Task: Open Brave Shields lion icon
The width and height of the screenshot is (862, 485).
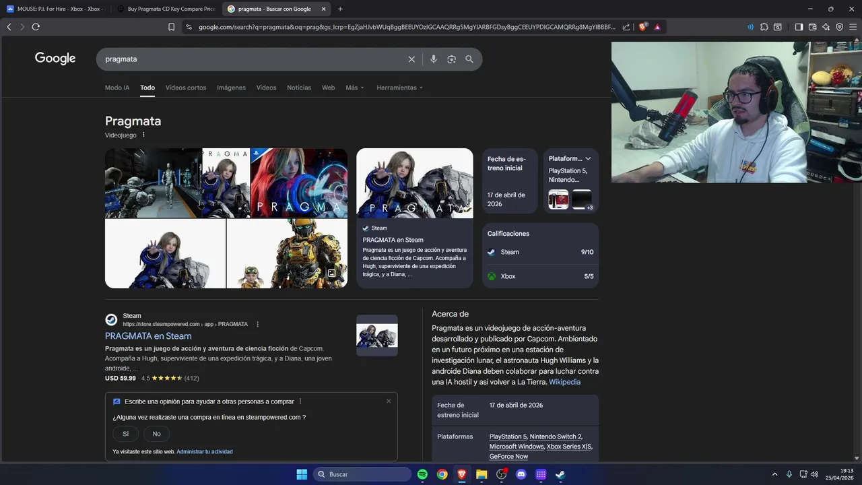Action: pos(643,27)
